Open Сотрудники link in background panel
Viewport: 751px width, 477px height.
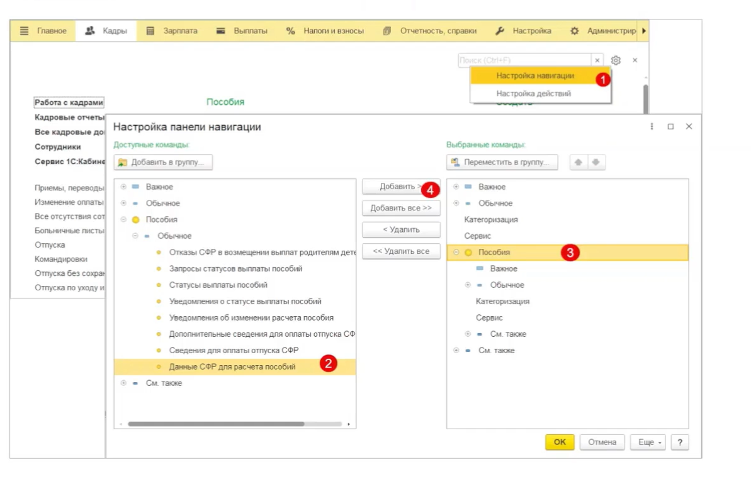tap(57, 146)
